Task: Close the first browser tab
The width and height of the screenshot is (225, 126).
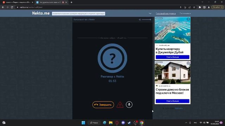Action: pos(32,2)
